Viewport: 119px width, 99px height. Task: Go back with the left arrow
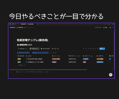pos(16,24)
